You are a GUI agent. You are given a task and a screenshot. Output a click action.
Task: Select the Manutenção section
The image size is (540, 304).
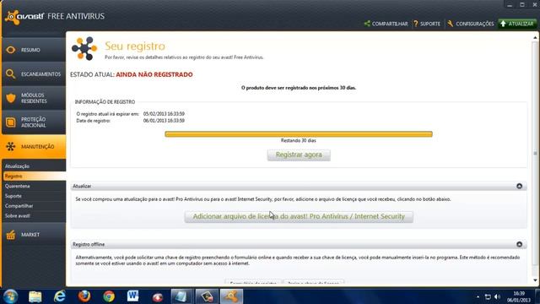click(x=34, y=146)
